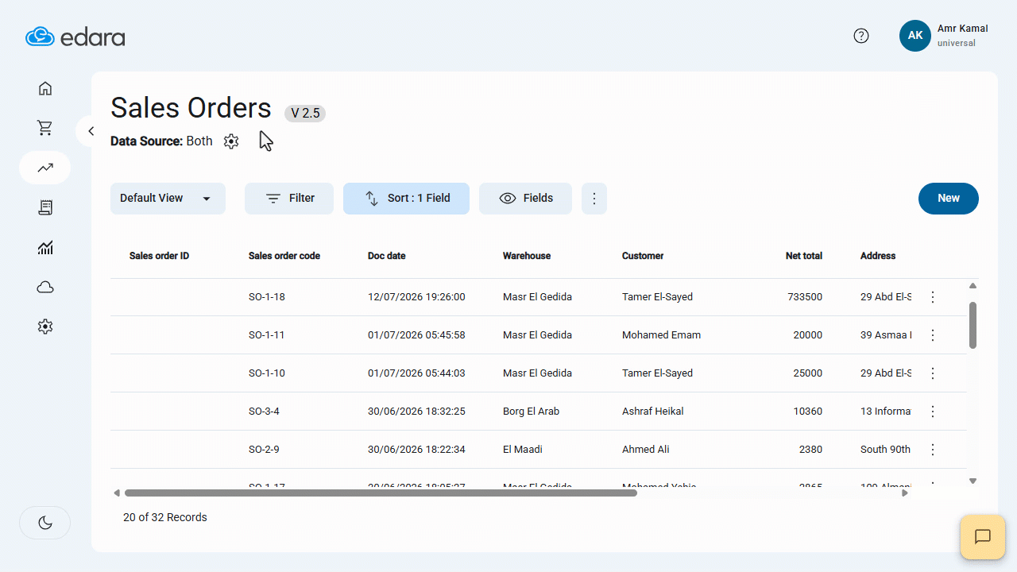Open the AK user avatar

pos(915,36)
